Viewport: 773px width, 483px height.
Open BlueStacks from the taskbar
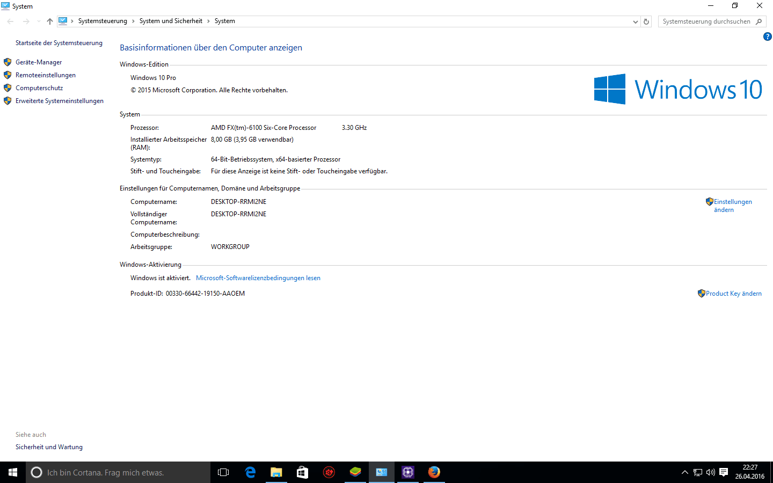(x=355, y=472)
